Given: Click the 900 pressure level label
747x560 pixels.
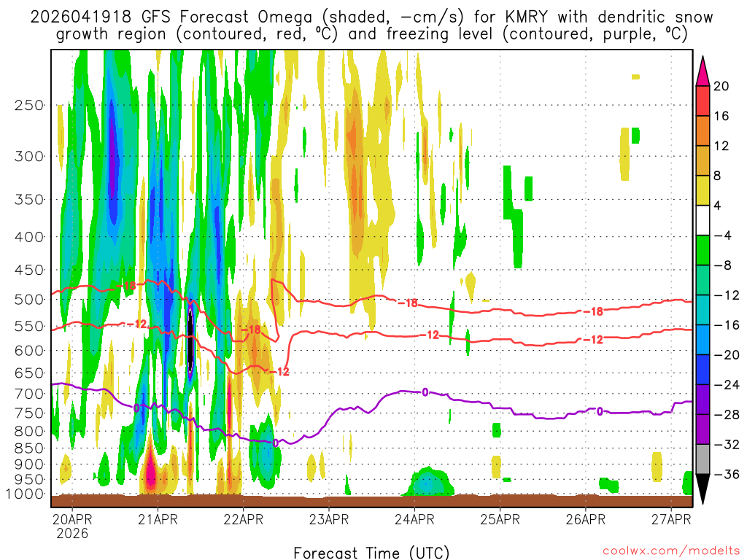Looking at the screenshot, I should [29, 464].
